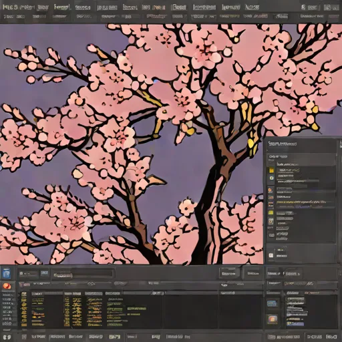Viewport: 342px width, 342px height.
Task: Select the yellow square icon in the right panel
Action: click(271, 170)
